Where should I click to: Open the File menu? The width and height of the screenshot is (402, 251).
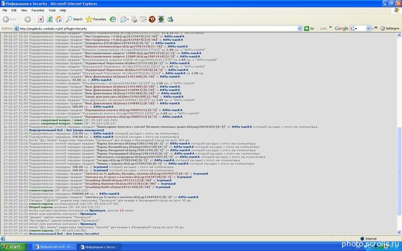click(5, 10)
